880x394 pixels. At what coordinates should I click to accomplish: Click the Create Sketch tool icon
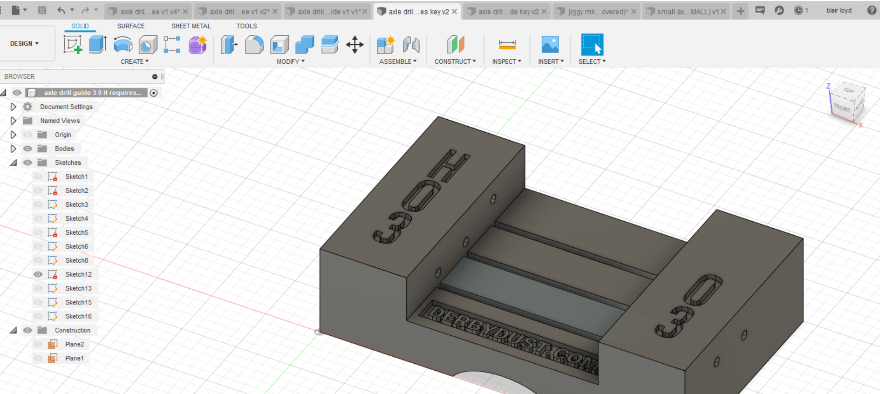point(73,45)
